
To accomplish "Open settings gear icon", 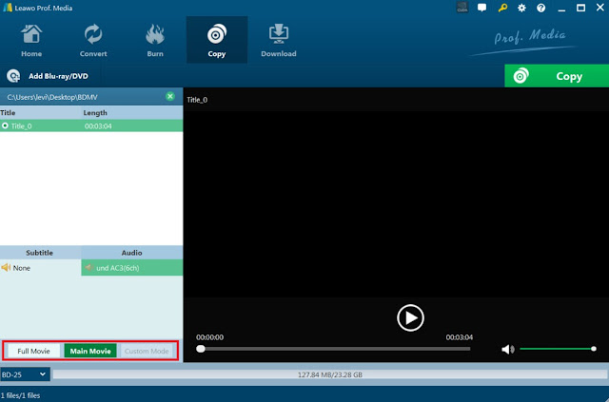I will [x=521, y=8].
